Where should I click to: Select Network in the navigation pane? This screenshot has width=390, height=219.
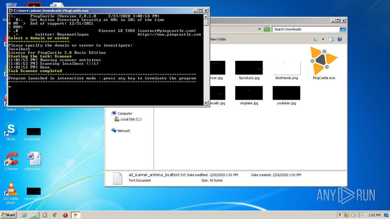tap(121, 131)
